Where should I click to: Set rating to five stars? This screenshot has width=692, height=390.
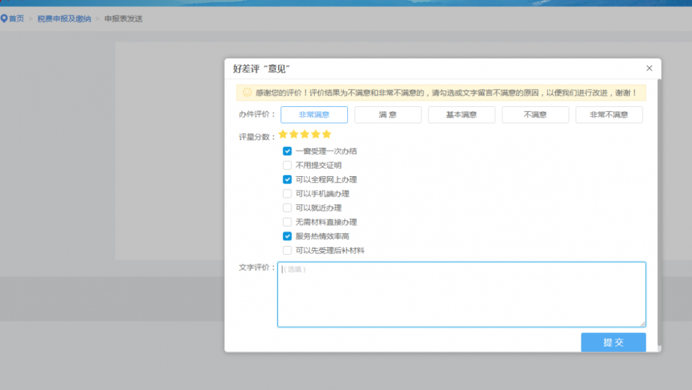(x=327, y=134)
